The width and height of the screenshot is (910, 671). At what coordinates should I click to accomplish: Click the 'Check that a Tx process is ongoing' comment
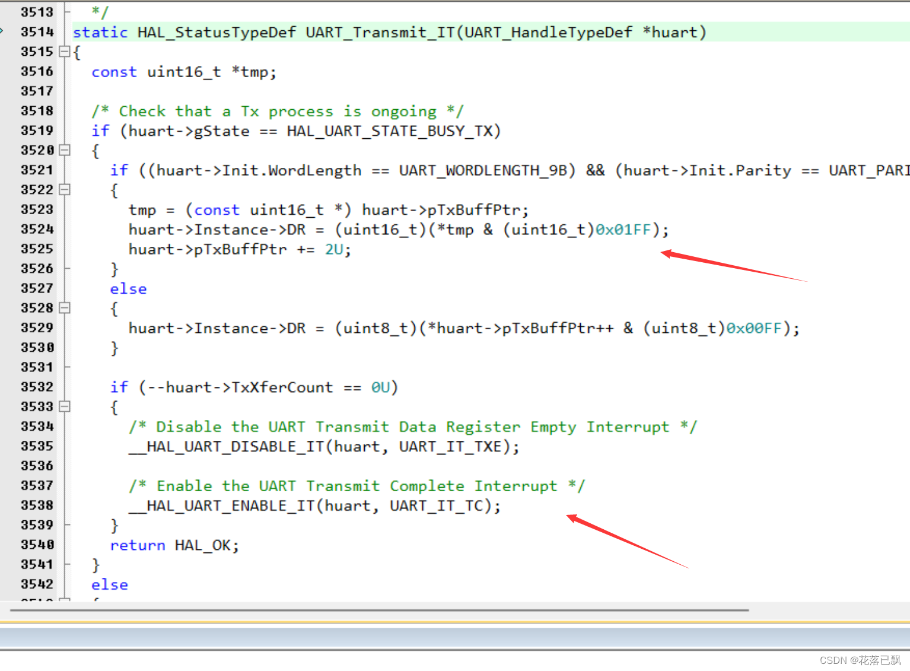pos(278,111)
